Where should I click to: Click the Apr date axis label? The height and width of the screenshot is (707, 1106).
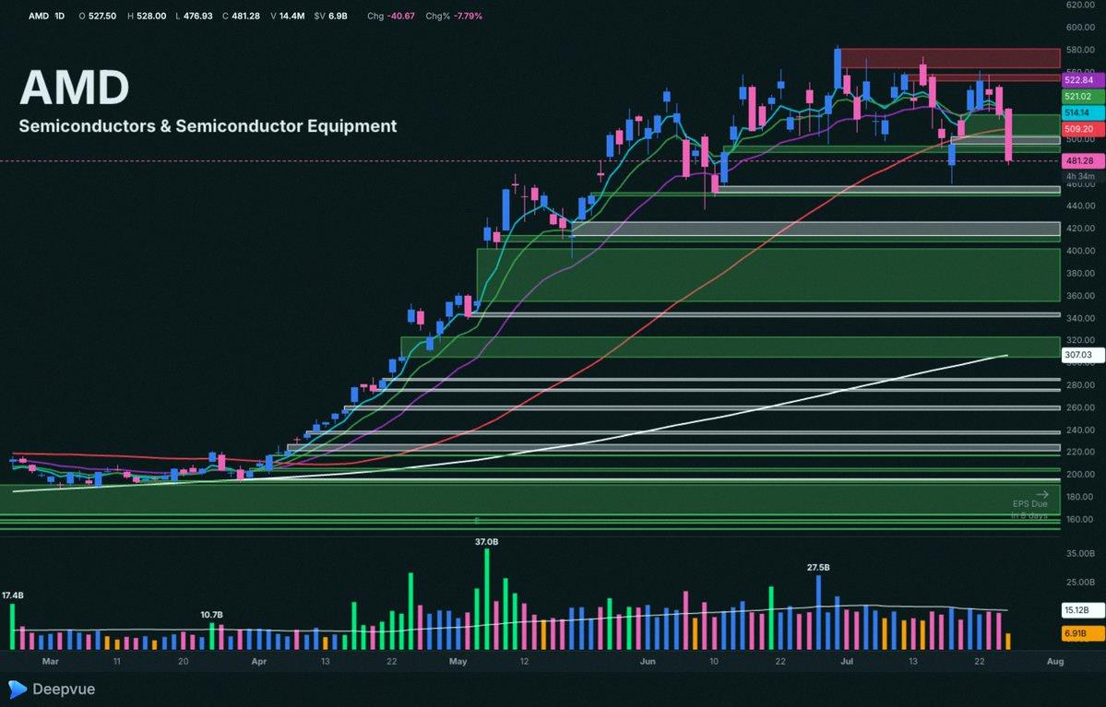click(259, 661)
